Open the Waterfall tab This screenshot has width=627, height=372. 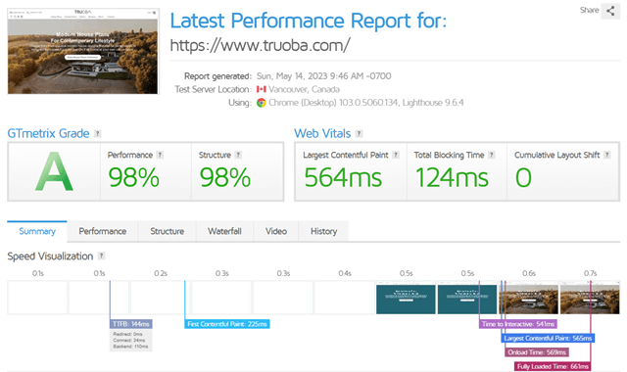click(x=224, y=231)
